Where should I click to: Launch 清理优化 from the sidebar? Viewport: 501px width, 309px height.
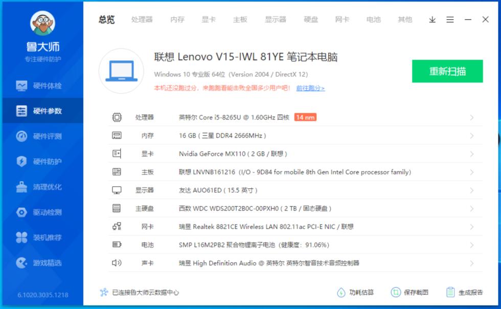[43, 187]
